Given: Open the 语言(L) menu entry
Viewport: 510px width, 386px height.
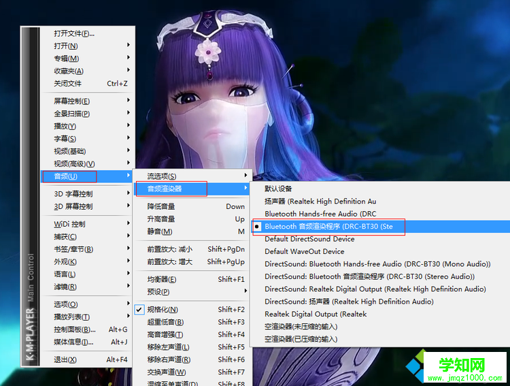Looking at the screenshot, I should [87, 274].
